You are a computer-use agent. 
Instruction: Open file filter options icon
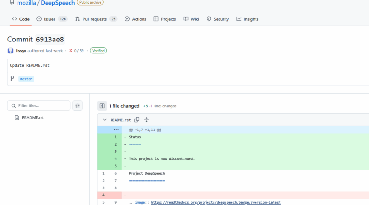(77, 105)
